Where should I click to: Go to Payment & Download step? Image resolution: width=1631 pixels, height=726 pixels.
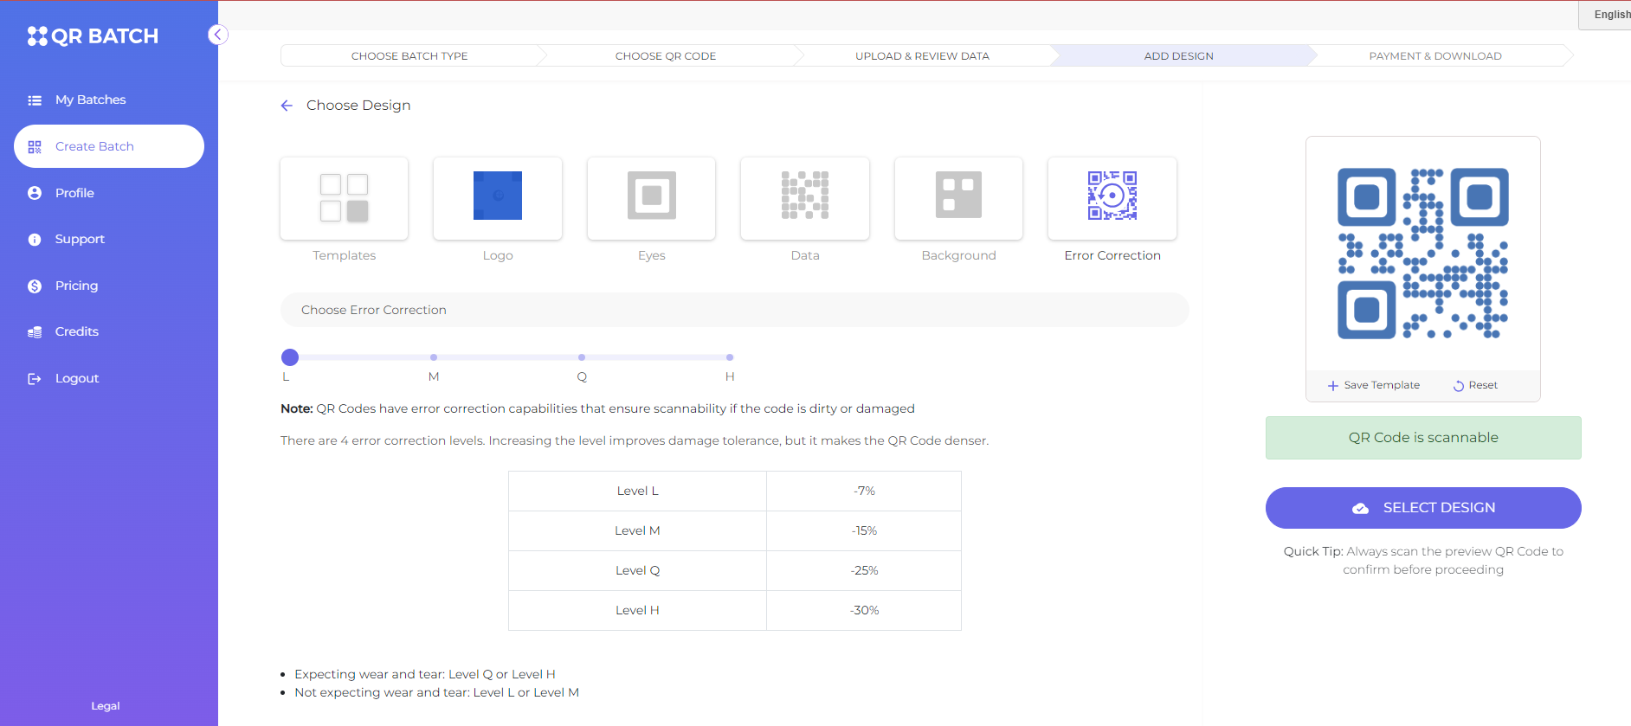(x=1435, y=56)
